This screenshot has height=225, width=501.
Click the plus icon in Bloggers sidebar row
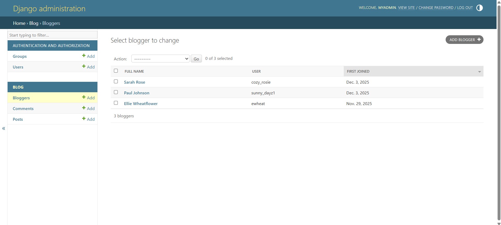[84, 97]
